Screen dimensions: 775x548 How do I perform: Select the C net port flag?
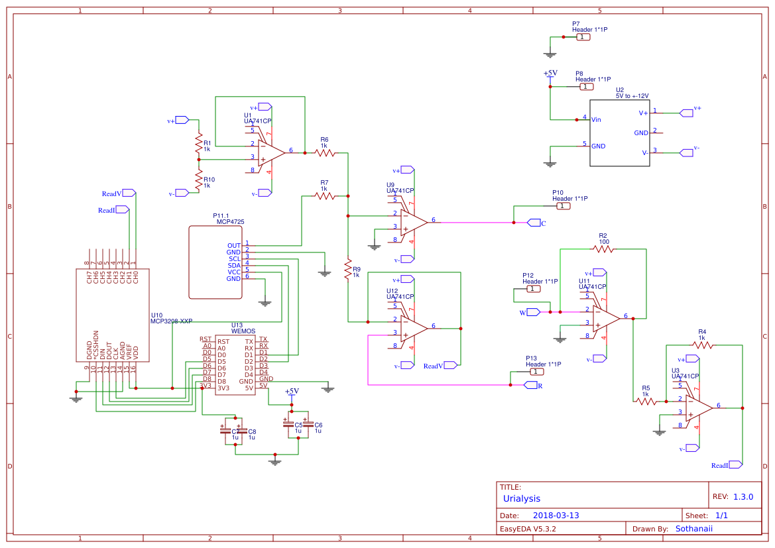click(536, 222)
